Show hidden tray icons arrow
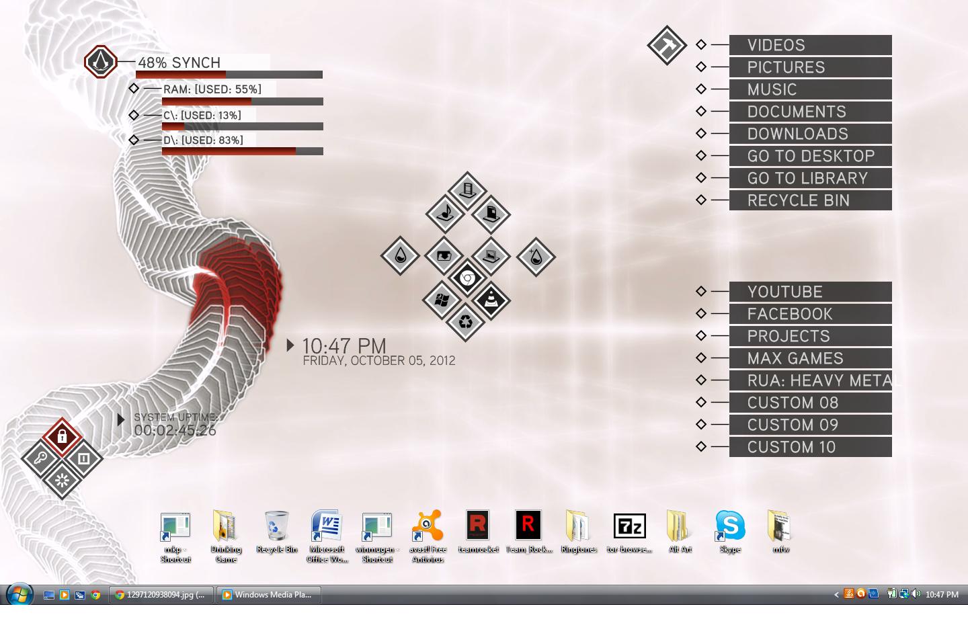The image size is (968, 619). 836,595
